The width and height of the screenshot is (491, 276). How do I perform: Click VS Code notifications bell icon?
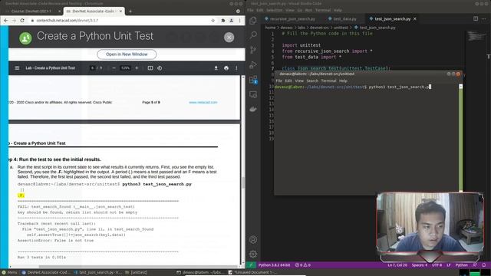(x=484, y=265)
